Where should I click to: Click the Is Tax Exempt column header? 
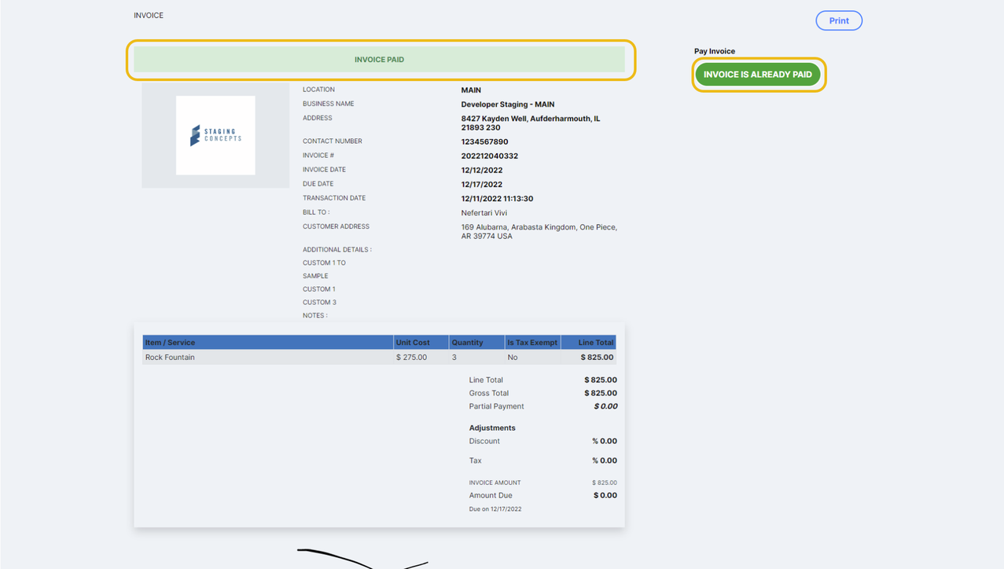click(532, 343)
